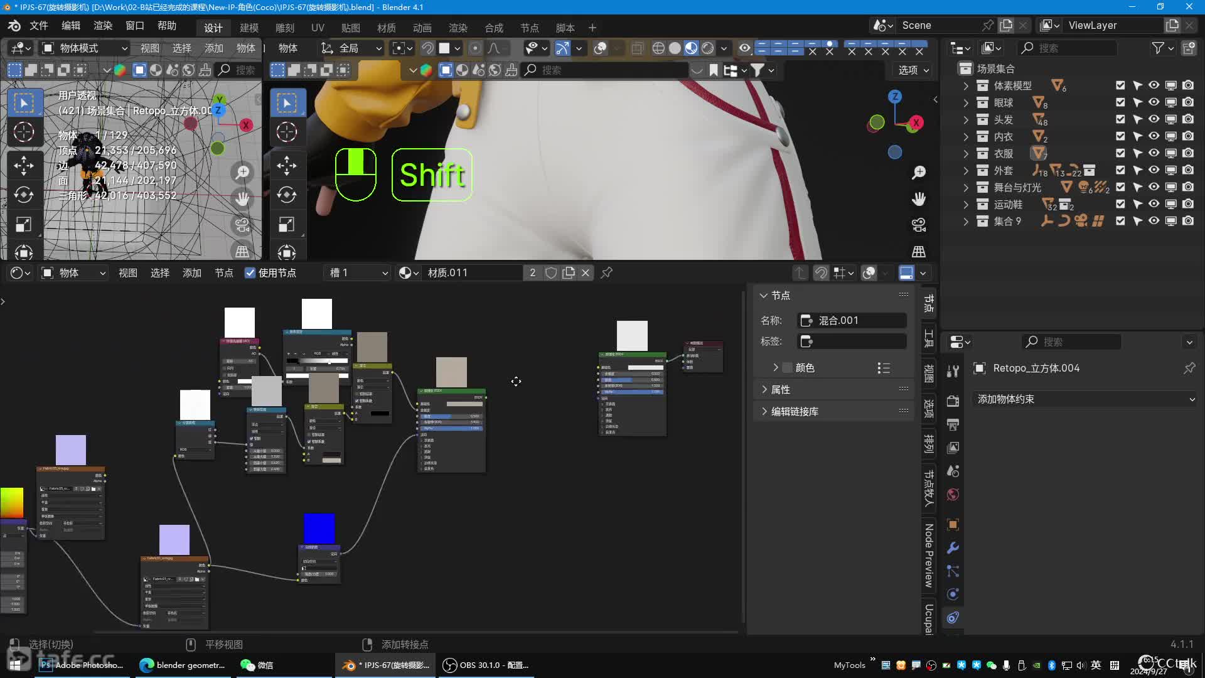Unlink material 材质.011 with X button
Viewport: 1205px width, 678px height.
click(586, 272)
